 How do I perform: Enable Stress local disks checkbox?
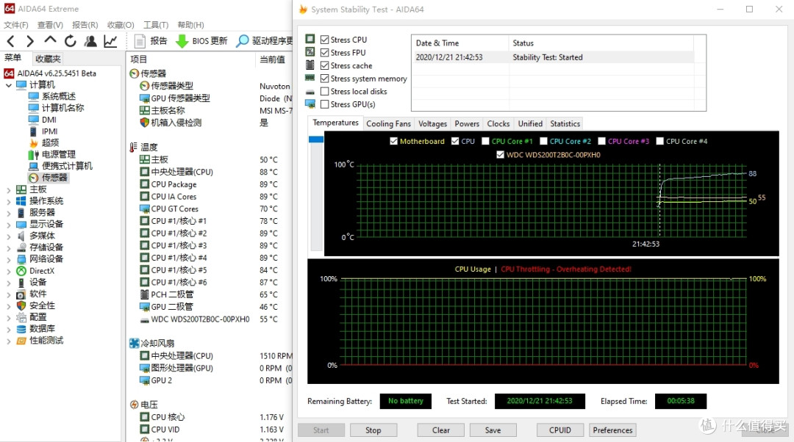[325, 92]
